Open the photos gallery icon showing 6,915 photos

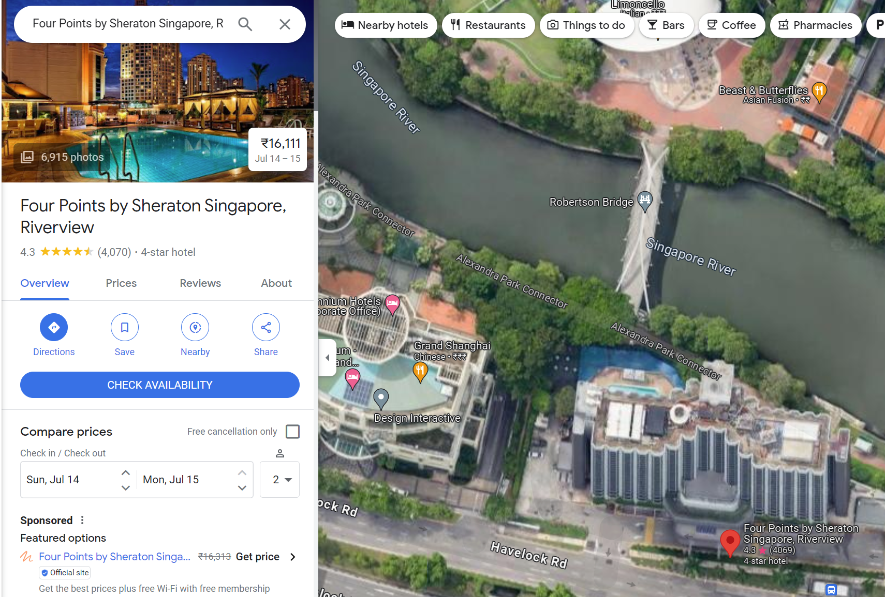[27, 157]
